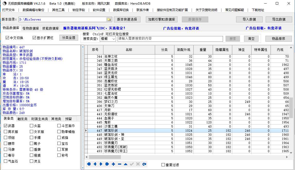Go to first record in navigator
295x170 pixels.
[x=89, y=164]
